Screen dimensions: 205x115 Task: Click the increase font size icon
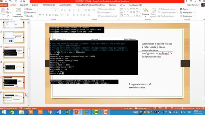pos(62,10)
